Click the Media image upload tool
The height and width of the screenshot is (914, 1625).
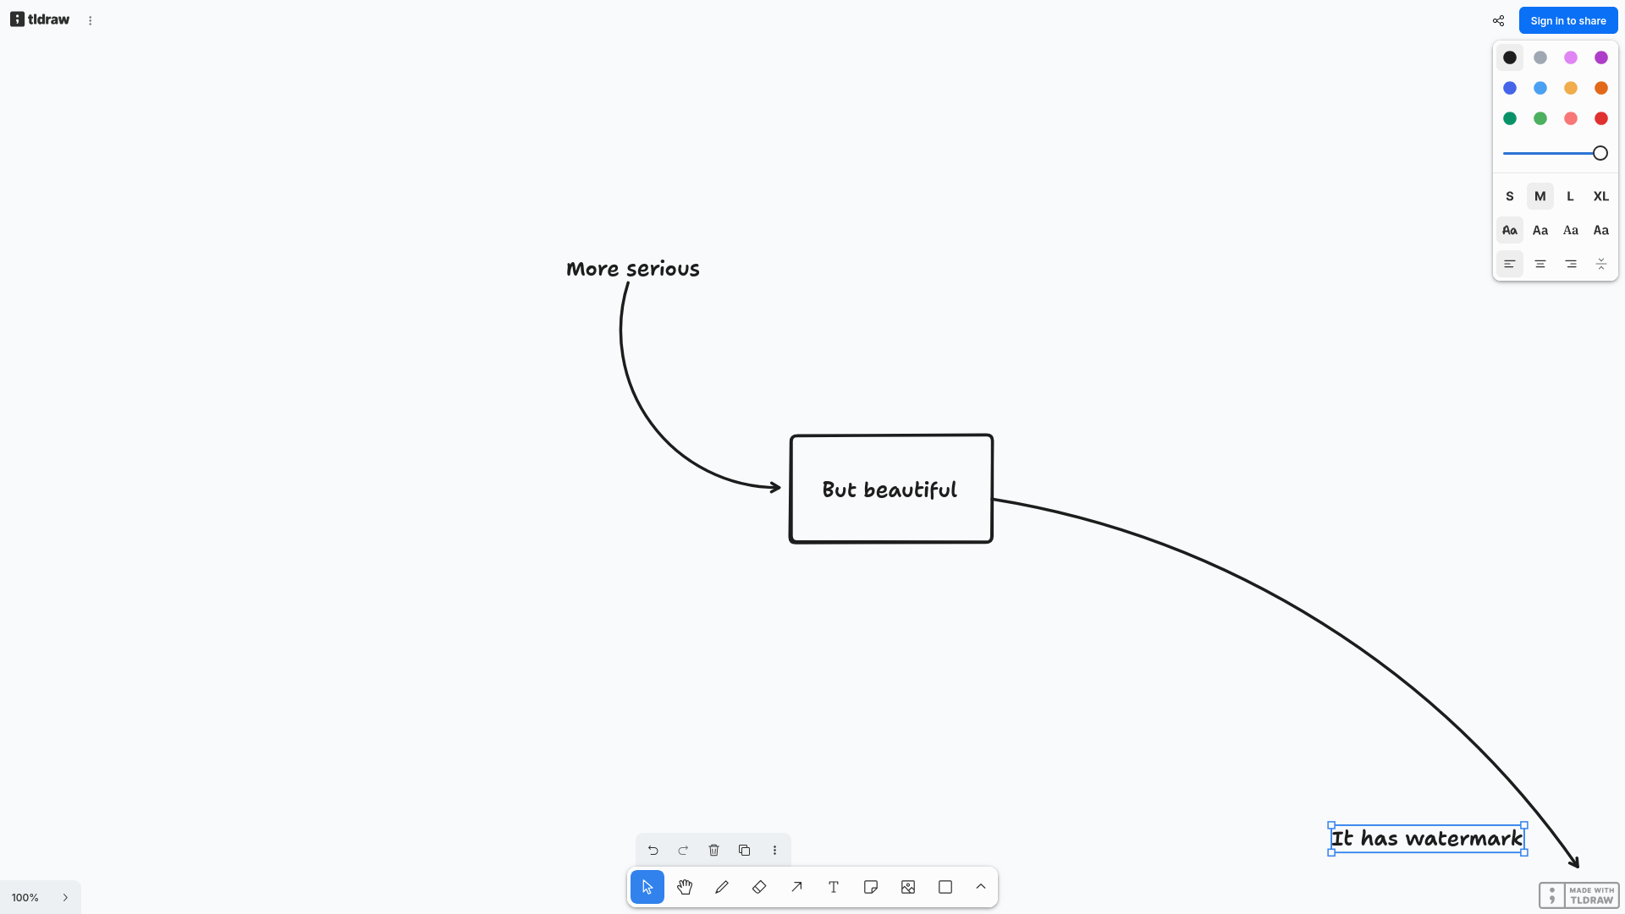point(908,887)
